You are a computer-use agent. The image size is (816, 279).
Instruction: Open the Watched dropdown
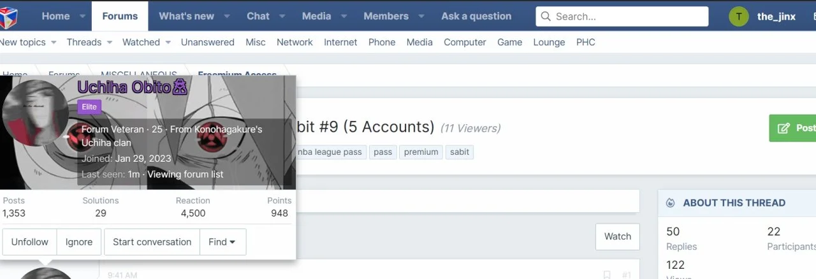tap(168, 43)
